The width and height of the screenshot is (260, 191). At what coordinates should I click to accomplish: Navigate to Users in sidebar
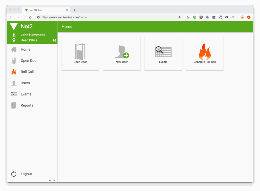[x=32, y=83]
